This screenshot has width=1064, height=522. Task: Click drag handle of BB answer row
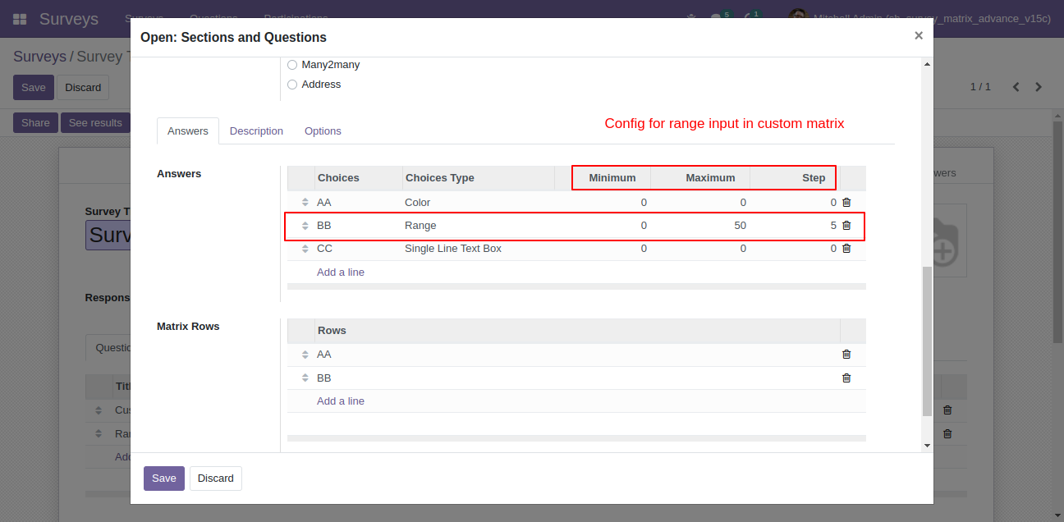tap(305, 226)
